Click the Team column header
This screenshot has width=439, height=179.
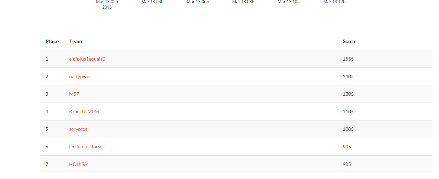75,41
